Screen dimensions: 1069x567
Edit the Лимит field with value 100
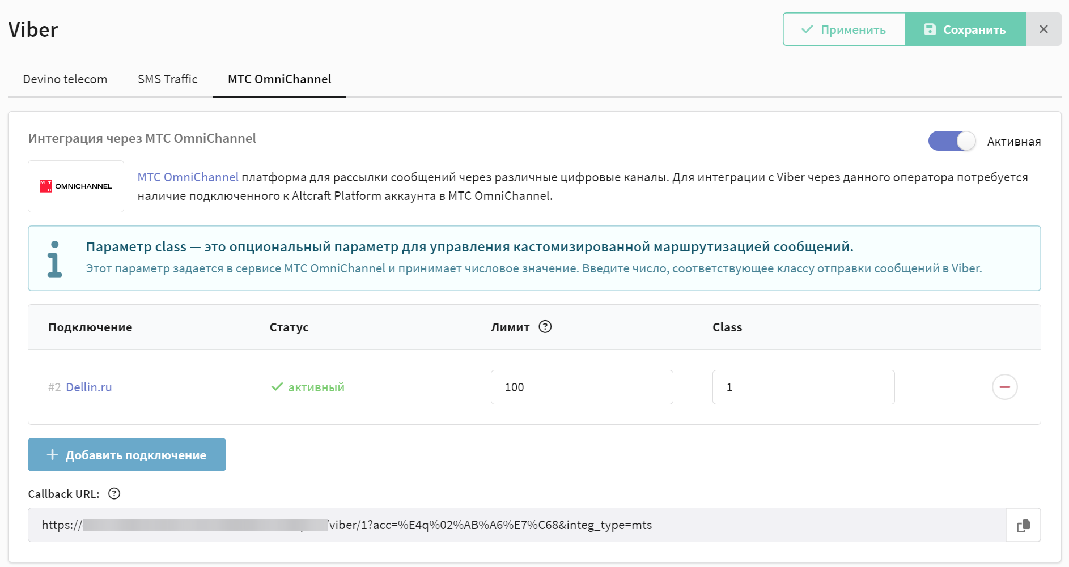[x=582, y=387]
